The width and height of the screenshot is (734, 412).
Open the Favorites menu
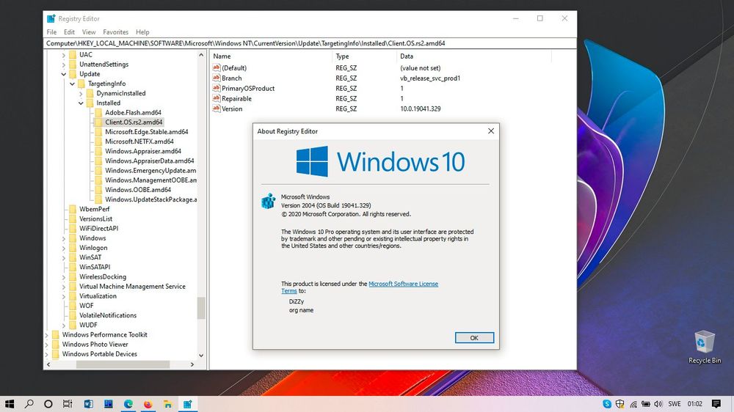tap(116, 32)
